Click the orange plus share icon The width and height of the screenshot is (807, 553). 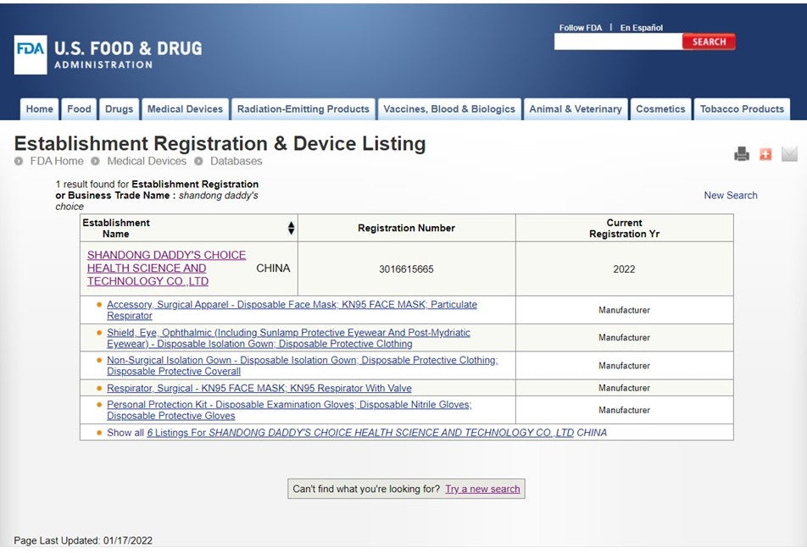[765, 154]
